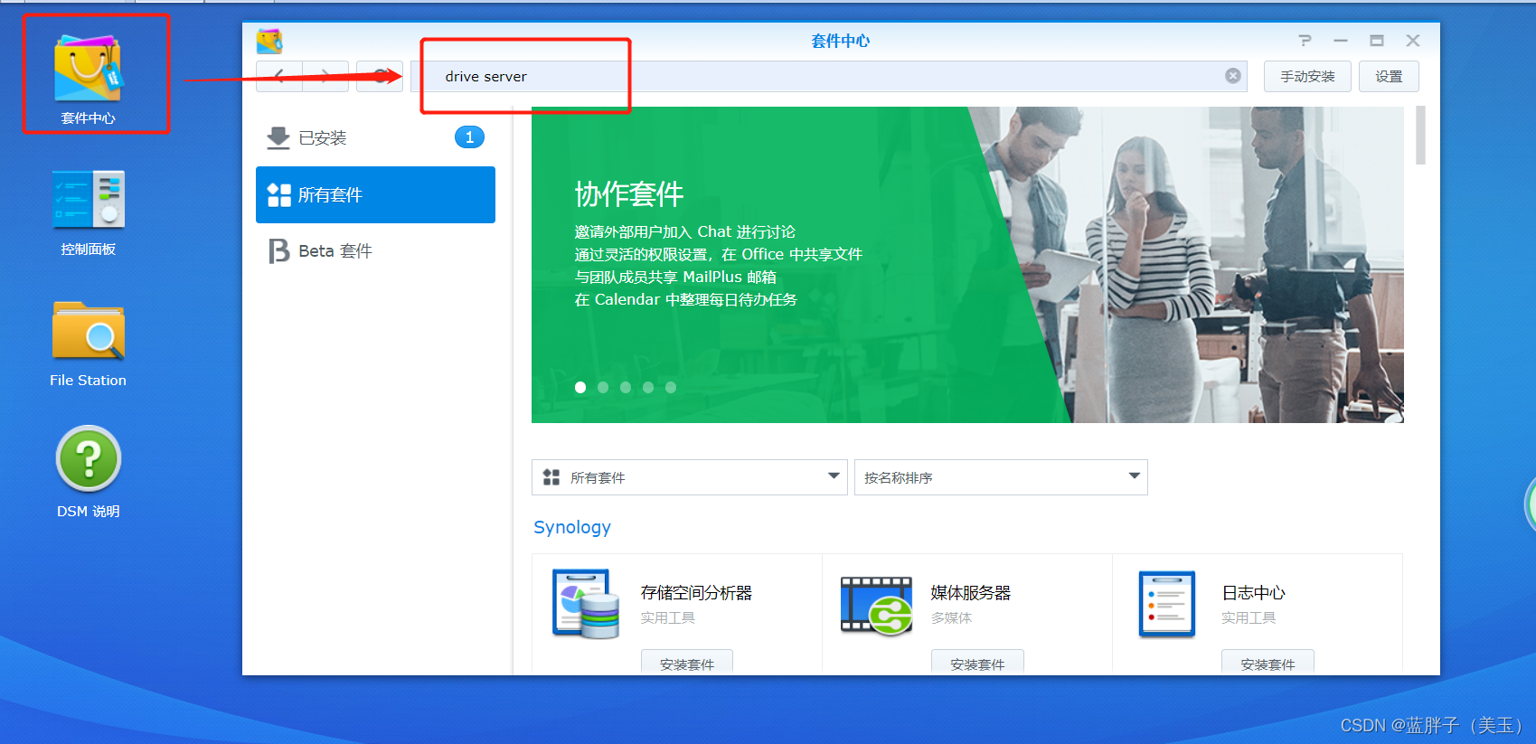Open the help question mark in the title bar
This screenshot has height=744, width=1536.
coord(1305,41)
